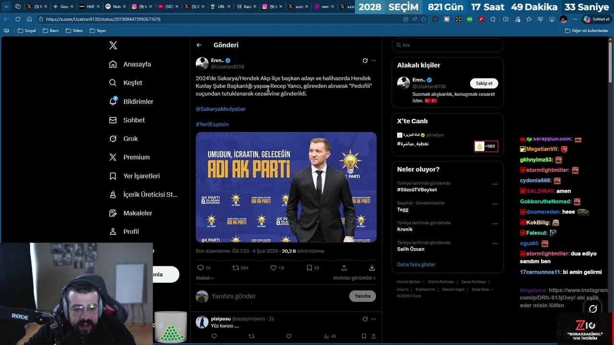Click Yanıtını gönder reply field

click(x=278, y=296)
